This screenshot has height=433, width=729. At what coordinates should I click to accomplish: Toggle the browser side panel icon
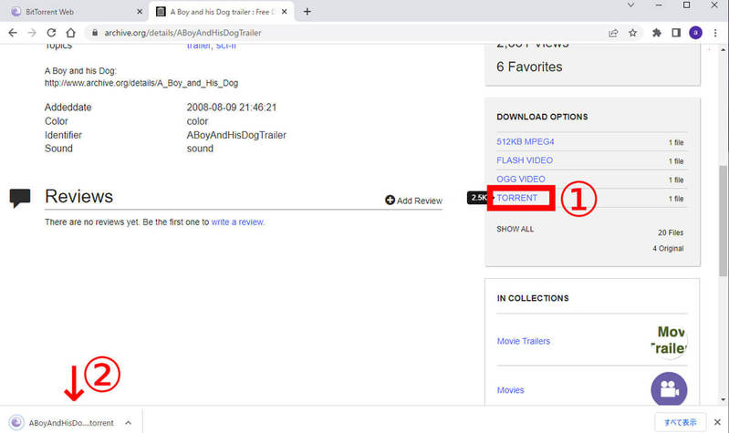click(x=676, y=33)
